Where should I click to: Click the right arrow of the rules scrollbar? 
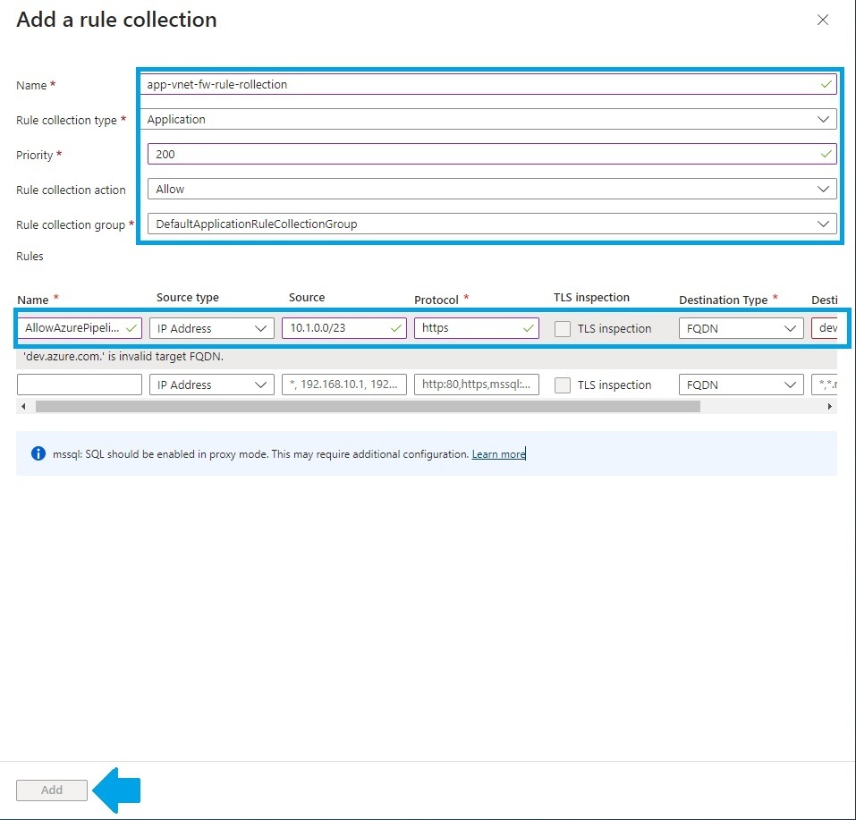830,406
